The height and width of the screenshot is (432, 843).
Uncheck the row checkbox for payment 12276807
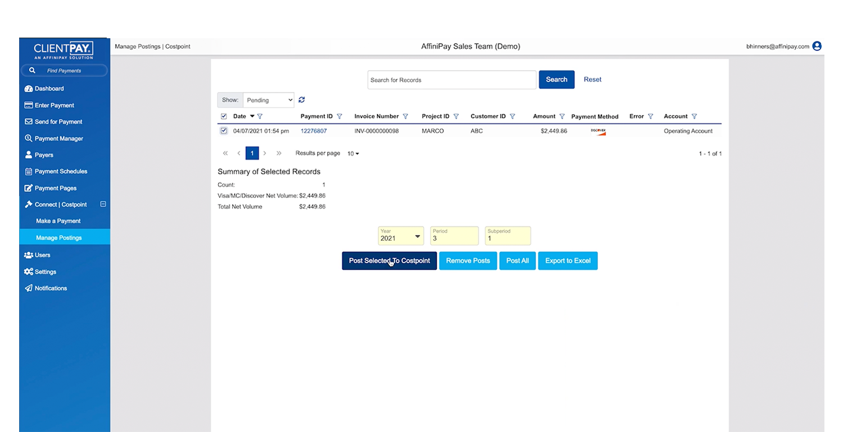click(224, 131)
